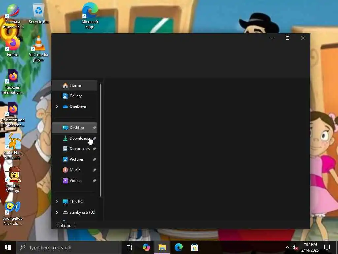
Task: Maximize the File Explorer window
Action: [287, 38]
